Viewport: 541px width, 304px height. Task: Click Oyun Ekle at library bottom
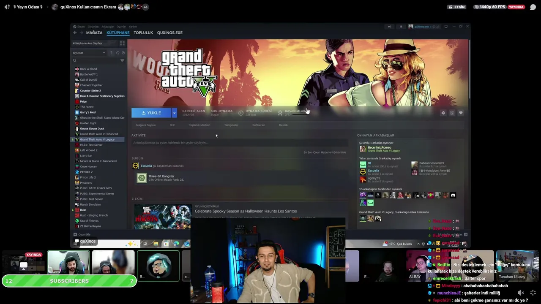[x=82, y=234]
